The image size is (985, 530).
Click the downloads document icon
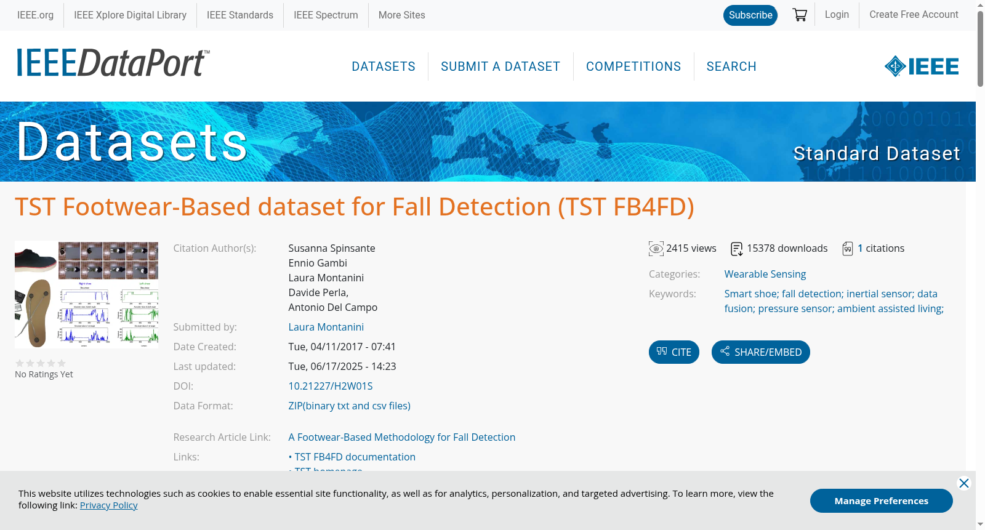point(736,249)
